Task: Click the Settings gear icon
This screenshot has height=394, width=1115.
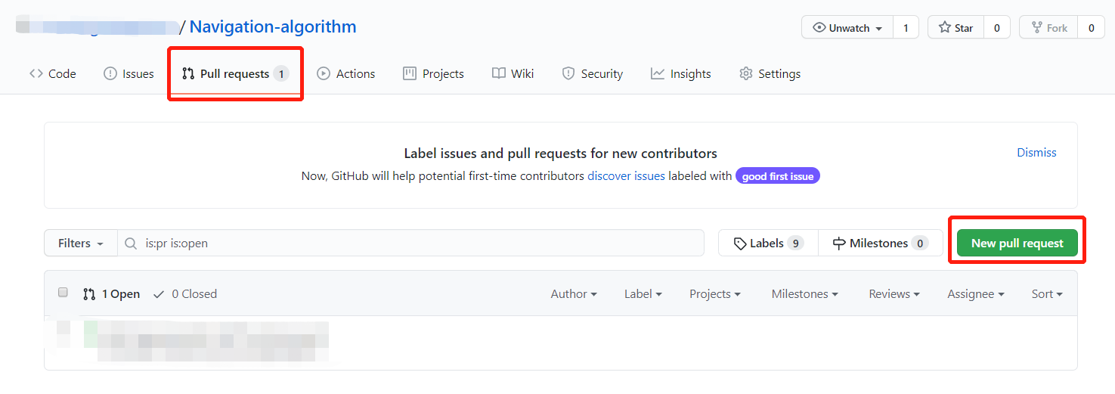Action: pos(746,73)
